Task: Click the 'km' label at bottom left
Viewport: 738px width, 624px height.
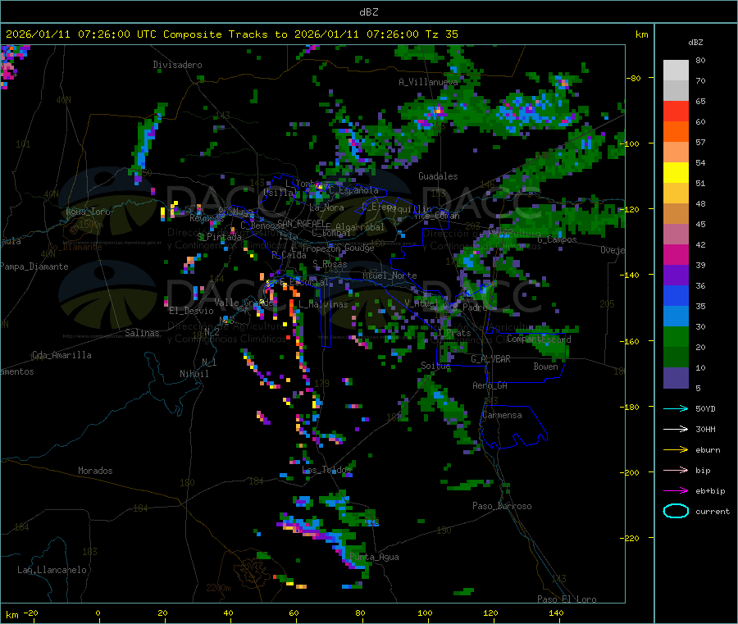Action: (x=11, y=615)
